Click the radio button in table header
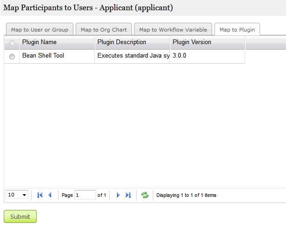The image size is (286, 229). pos(12,43)
